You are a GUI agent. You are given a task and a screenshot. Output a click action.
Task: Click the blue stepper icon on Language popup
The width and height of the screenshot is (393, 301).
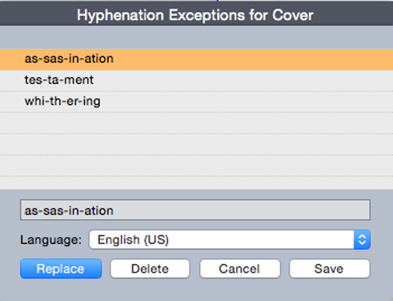tap(362, 239)
